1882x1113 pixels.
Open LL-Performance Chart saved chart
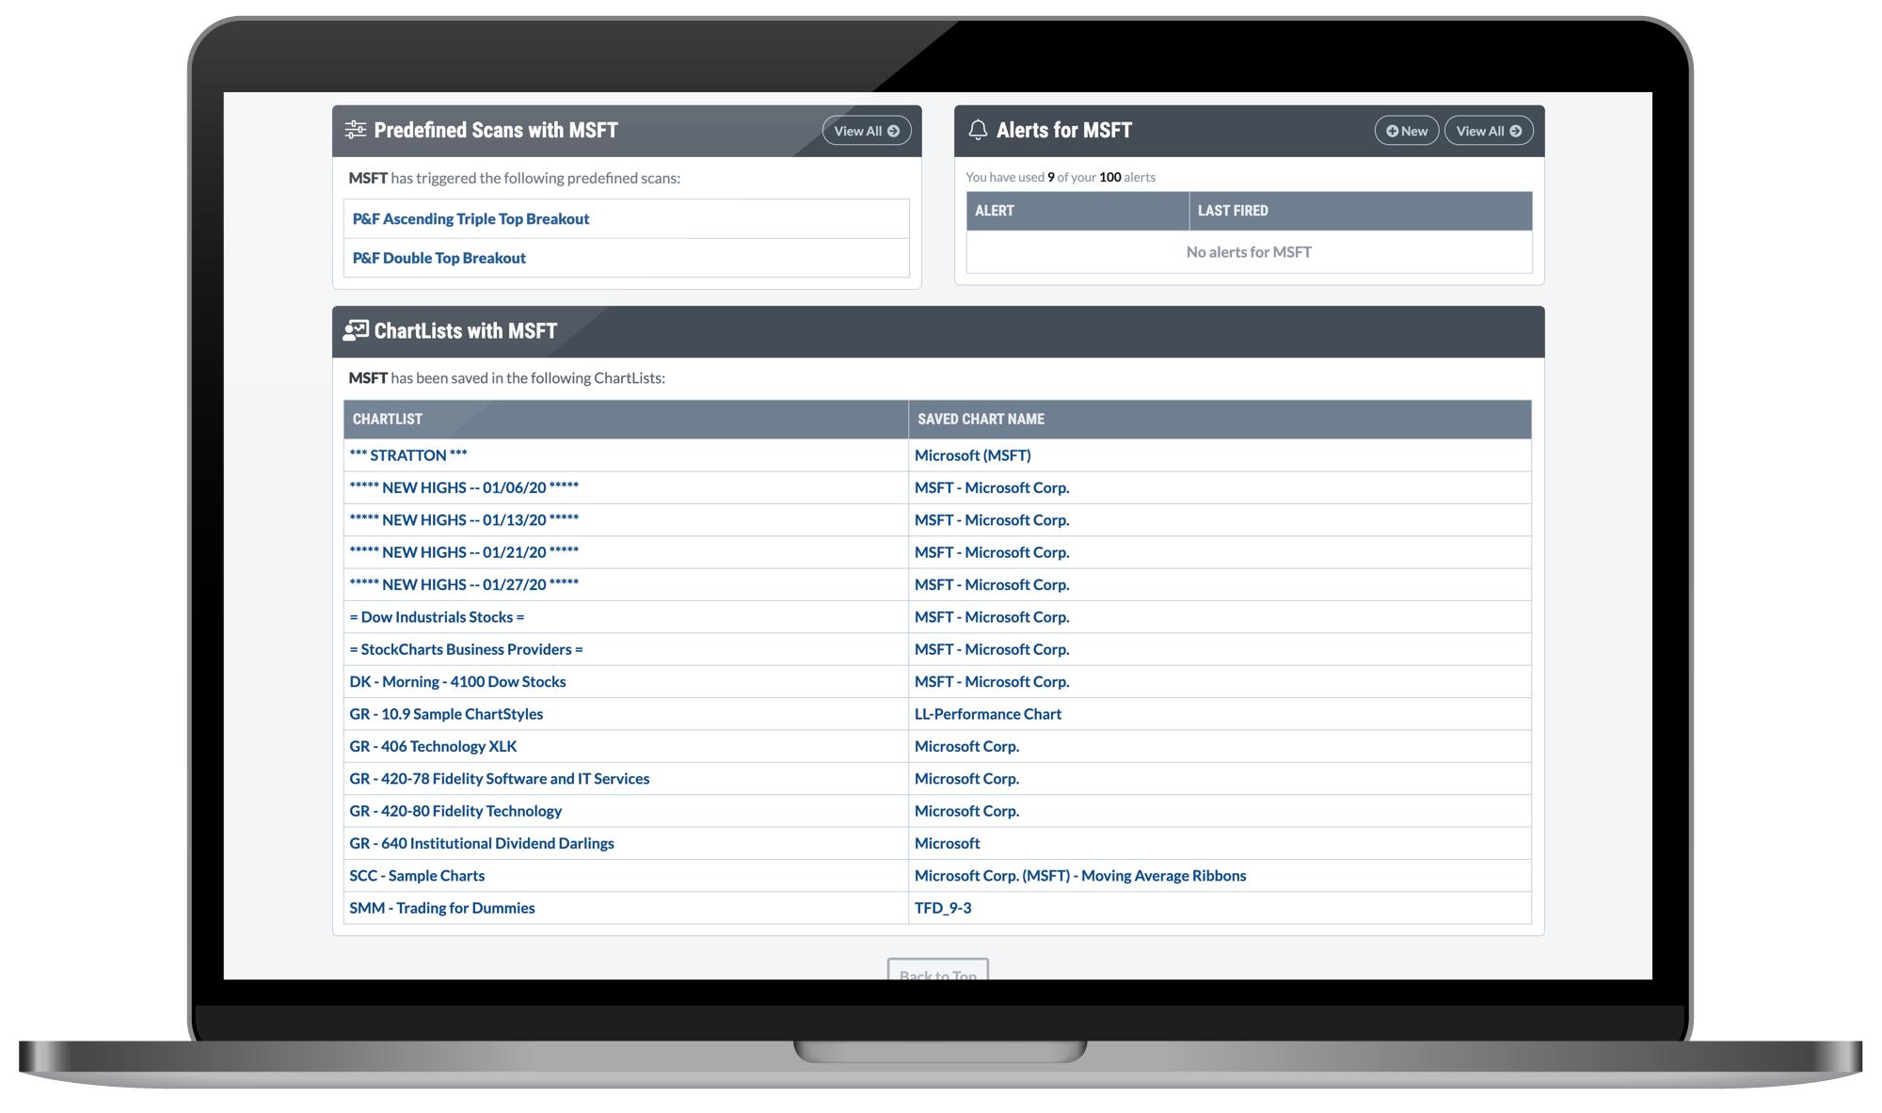(987, 714)
